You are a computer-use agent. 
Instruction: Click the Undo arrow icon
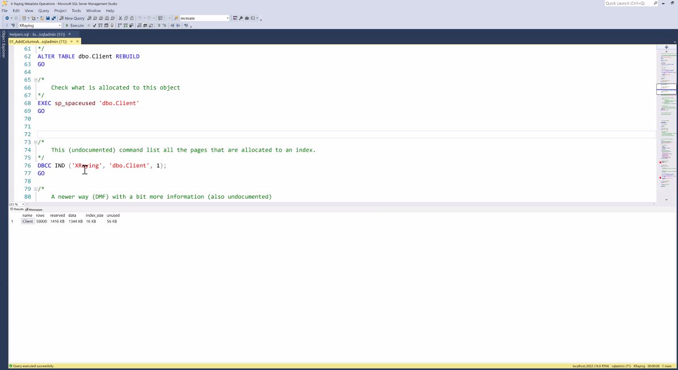140,18
